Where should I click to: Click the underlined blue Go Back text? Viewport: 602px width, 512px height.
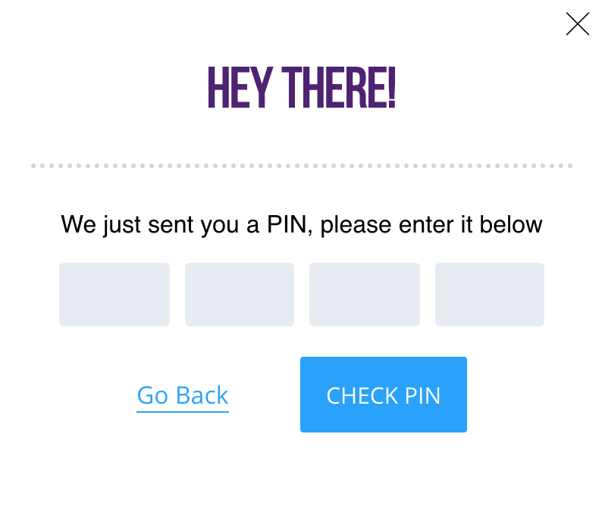tap(183, 396)
